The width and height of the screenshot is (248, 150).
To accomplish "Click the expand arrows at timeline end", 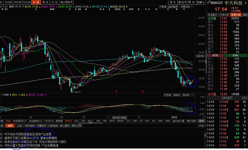I will 204,117.
